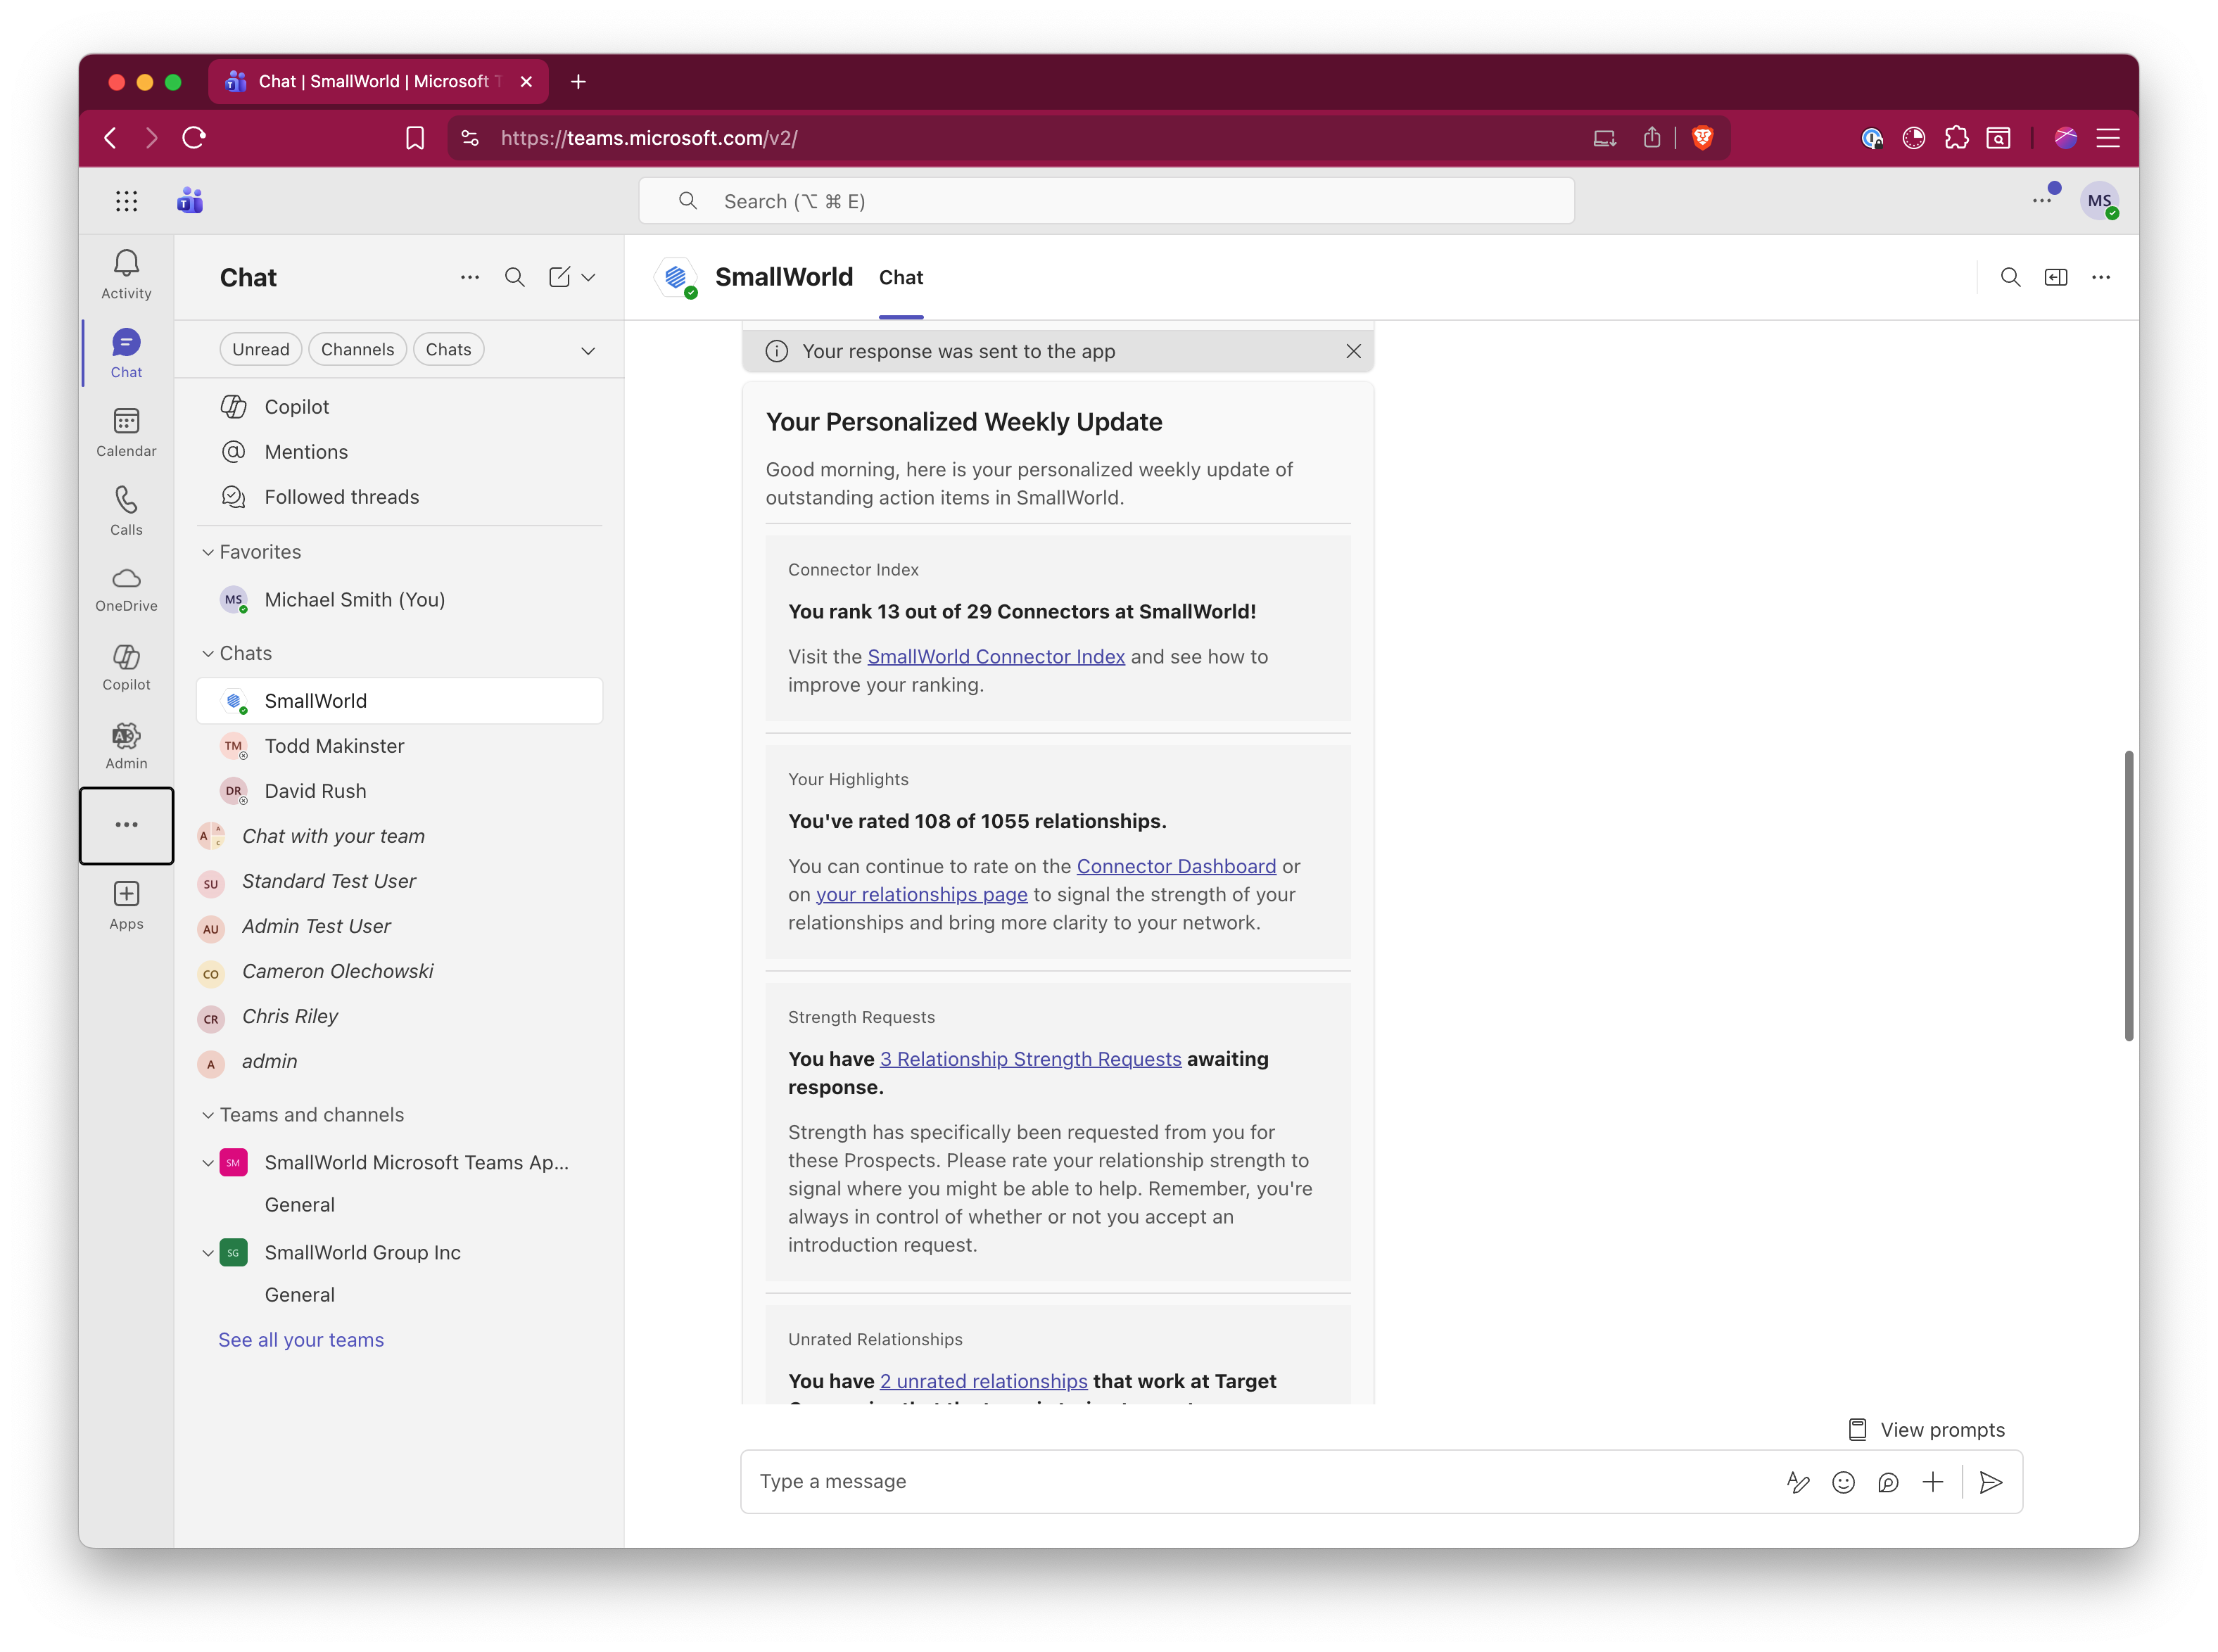Open the format text pen icon
Screen dimensions: 2218x1652
point(1797,1482)
